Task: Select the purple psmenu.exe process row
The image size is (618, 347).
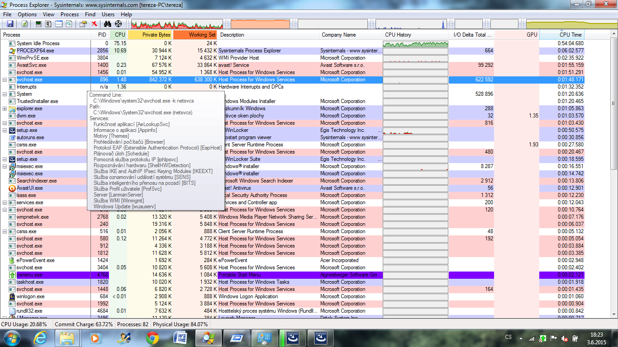Action: pyautogui.click(x=29, y=275)
